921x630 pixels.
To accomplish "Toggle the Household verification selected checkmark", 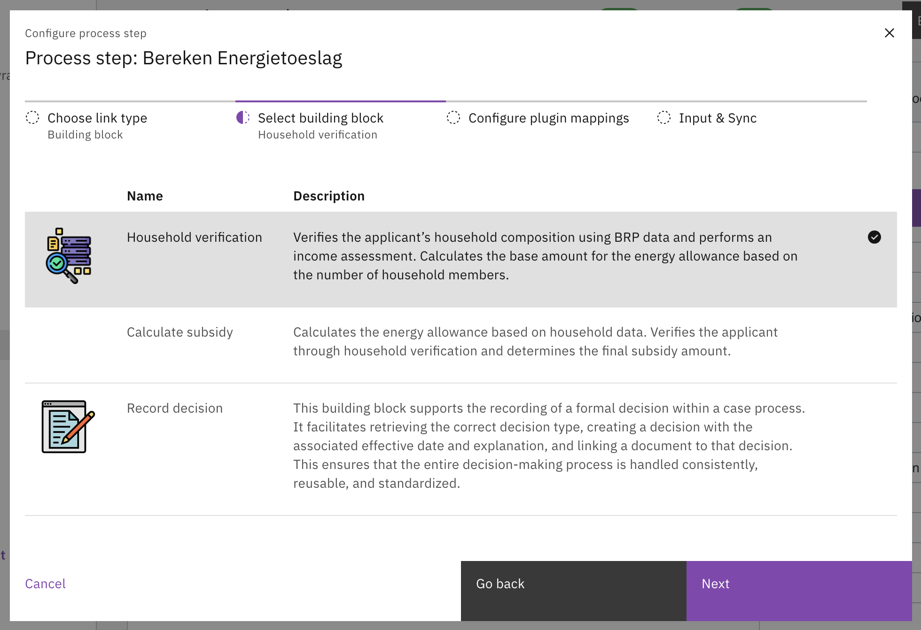I will (874, 237).
